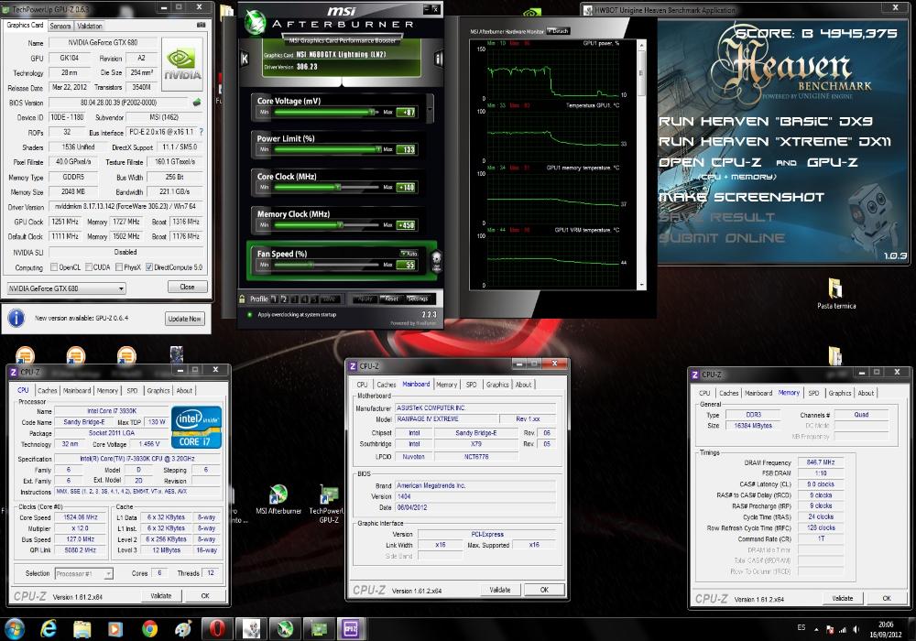Click the Afterburner information i icon
The image size is (916, 641).
[438, 59]
